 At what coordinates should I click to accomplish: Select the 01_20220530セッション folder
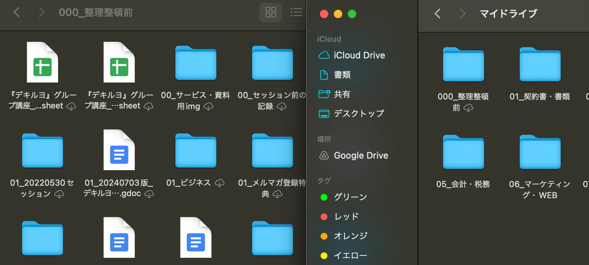coord(43,151)
